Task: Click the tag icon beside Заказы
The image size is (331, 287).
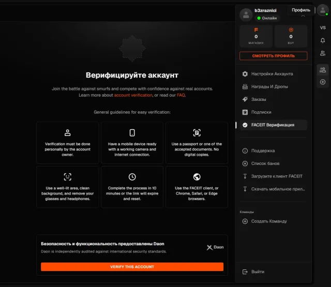Action: [245, 99]
